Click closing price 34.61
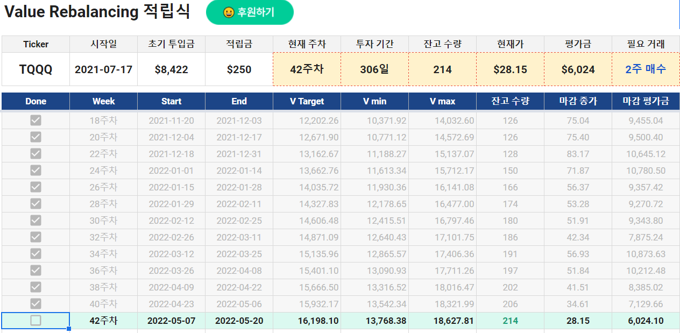 point(578,304)
